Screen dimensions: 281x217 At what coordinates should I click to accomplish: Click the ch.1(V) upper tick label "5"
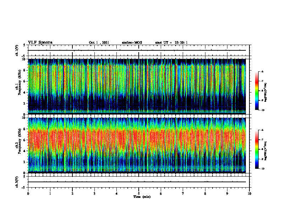[25, 45]
